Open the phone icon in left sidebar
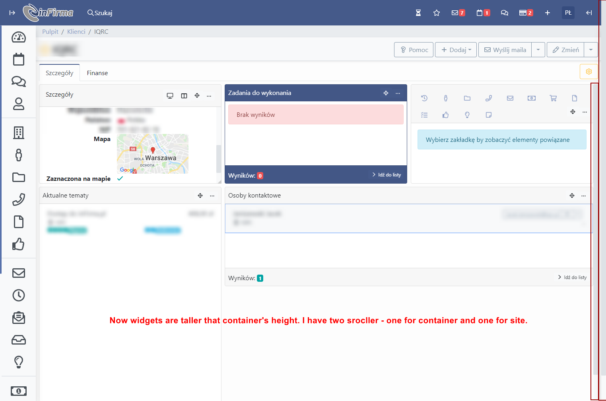The width and height of the screenshot is (606, 401). 19,200
